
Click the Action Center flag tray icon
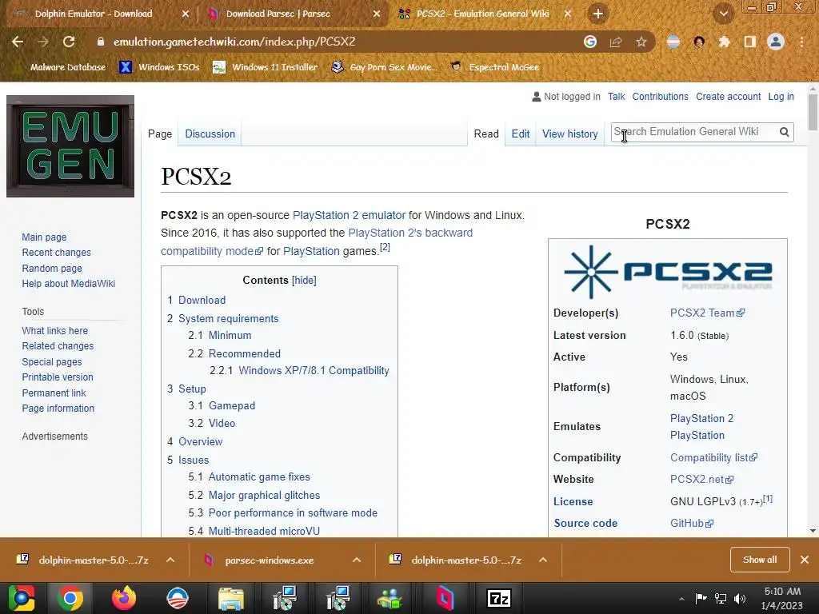click(701, 598)
